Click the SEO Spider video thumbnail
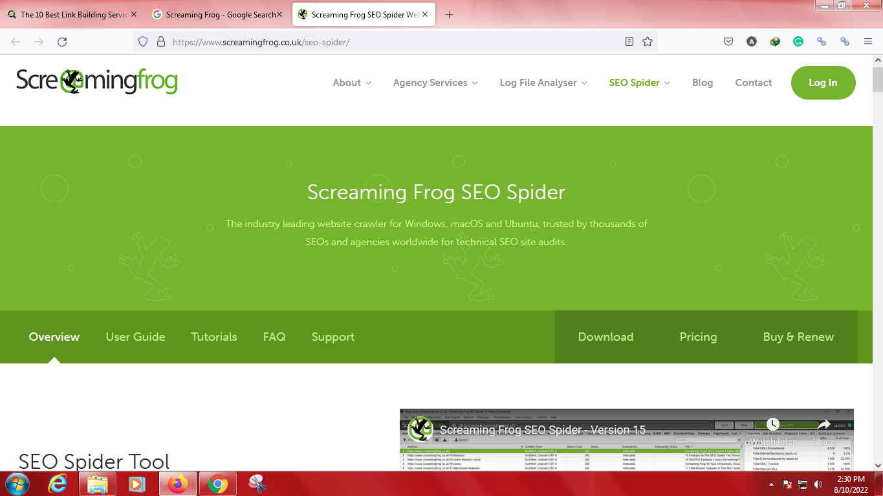Viewport: 883px width, 496px height. coord(626,440)
